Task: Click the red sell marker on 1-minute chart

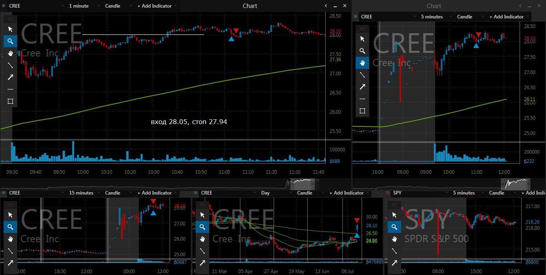Action: click(x=236, y=31)
